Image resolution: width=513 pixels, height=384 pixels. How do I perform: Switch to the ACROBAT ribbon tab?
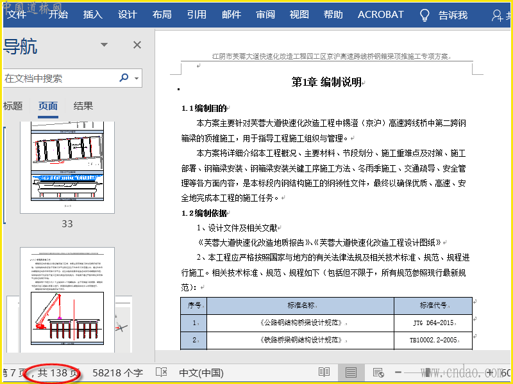pyautogui.click(x=380, y=15)
